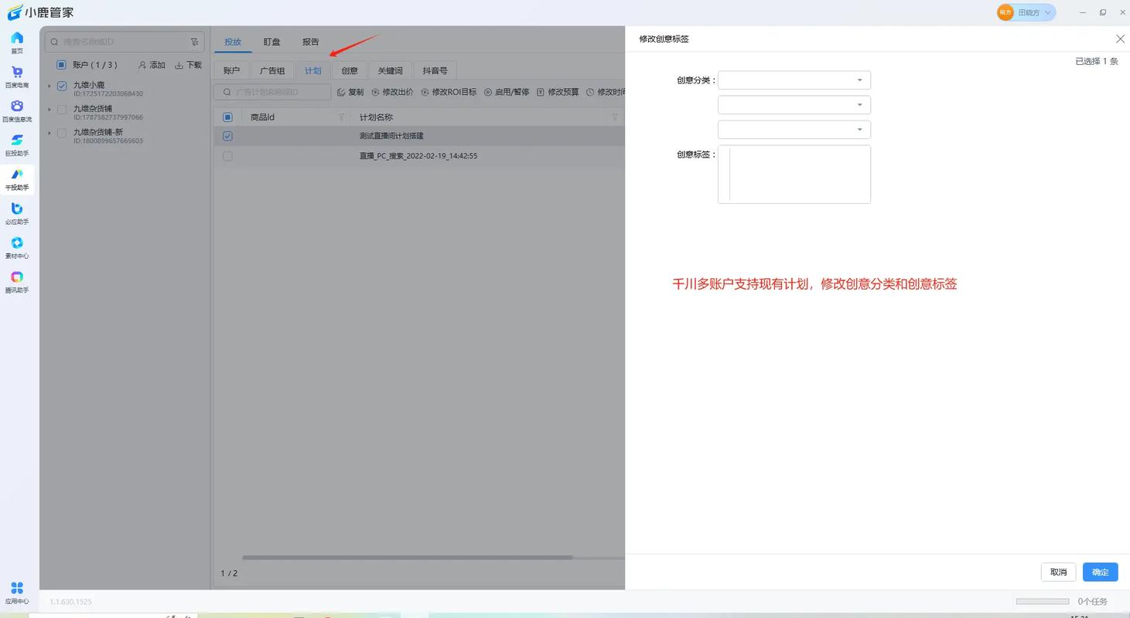Switch to the 报告 tab

311,42
